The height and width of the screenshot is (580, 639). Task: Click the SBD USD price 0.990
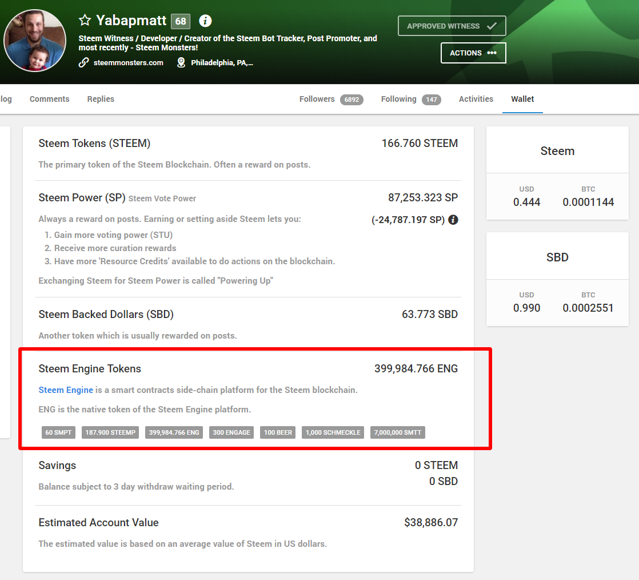point(526,308)
